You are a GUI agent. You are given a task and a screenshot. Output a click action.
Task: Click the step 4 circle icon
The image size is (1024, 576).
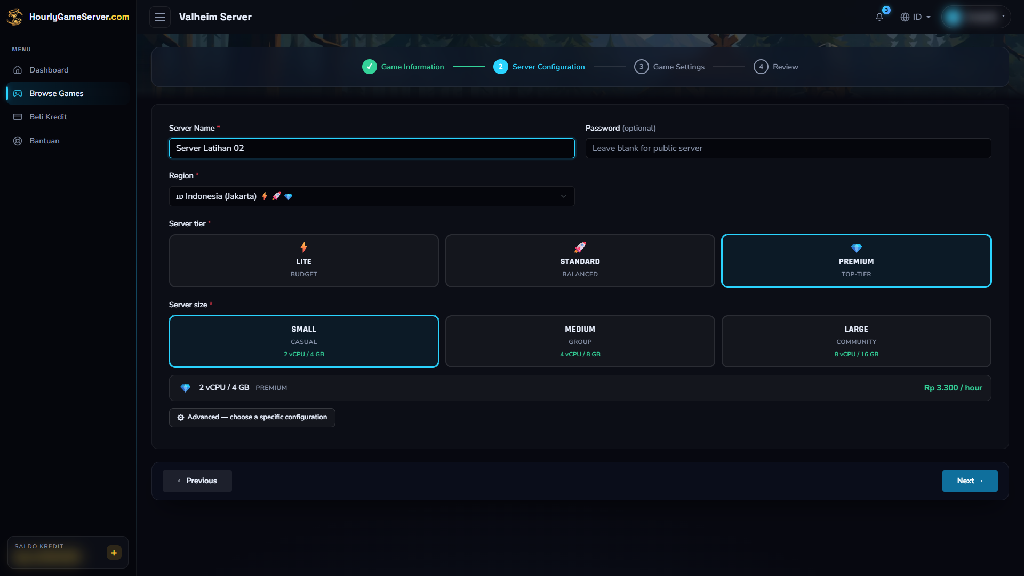pos(761,67)
